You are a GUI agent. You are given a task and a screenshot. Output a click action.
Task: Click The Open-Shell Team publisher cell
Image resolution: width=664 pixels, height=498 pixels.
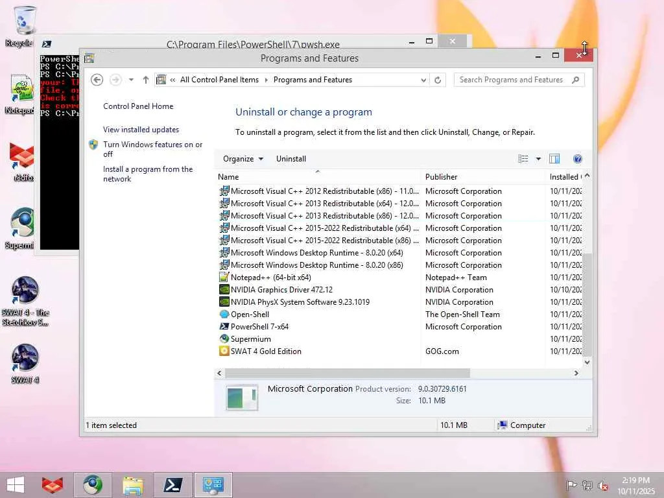click(x=462, y=314)
